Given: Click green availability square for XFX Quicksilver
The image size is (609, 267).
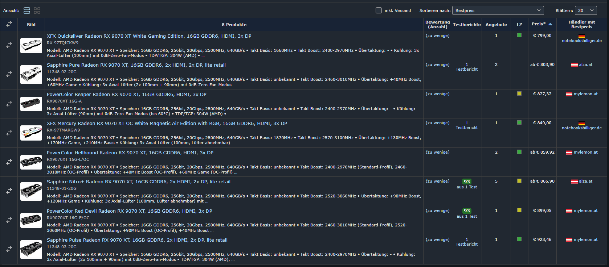Looking at the screenshot, I should pyautogui.click(x=519, y=35).
